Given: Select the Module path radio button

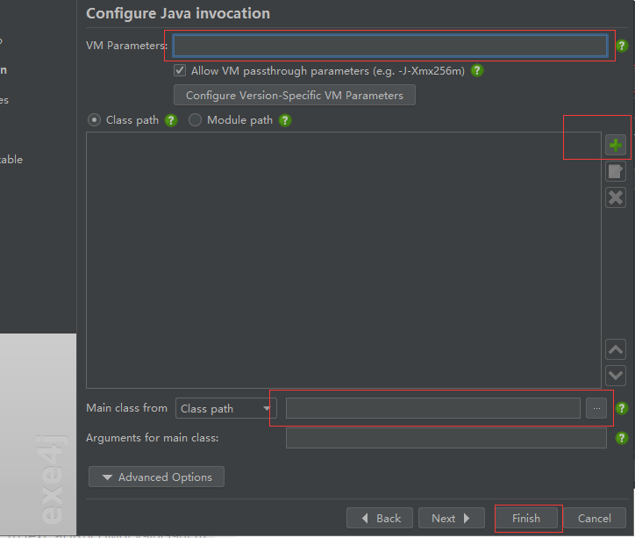Looking at the screenshot, I should tap(195, 120).
